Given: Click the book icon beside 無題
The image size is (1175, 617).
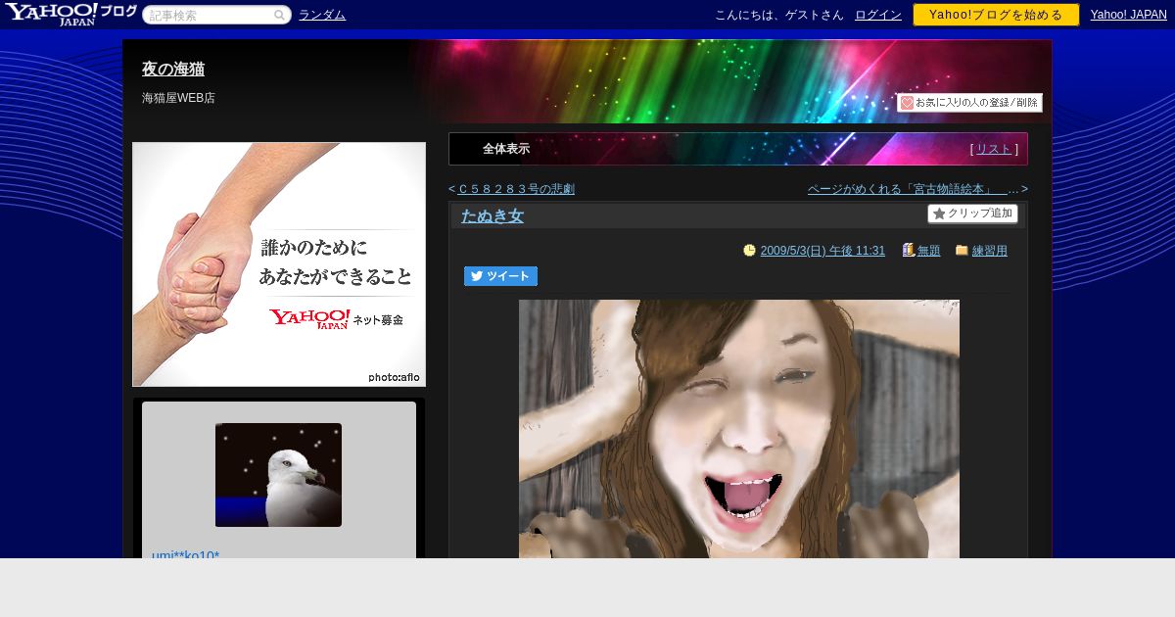Looking at the screenshot, I should (x=909, y=251).
